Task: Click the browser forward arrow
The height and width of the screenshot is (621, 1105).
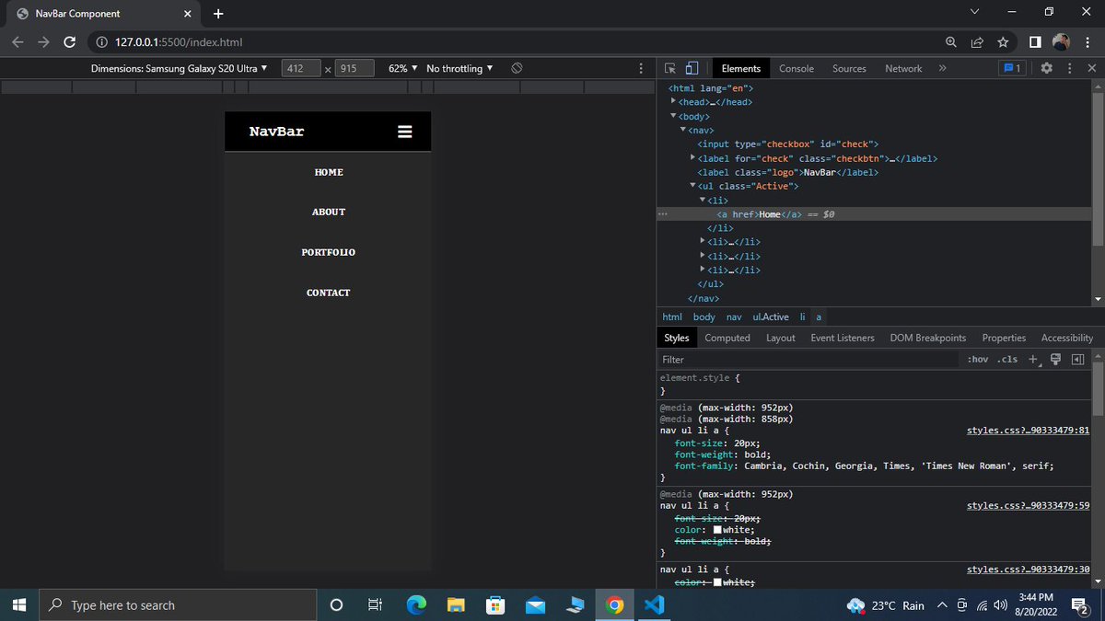Action: (43, 41)
